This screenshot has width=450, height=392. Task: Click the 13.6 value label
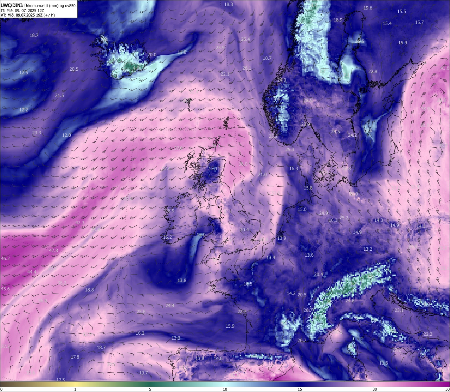pos(309,255)
